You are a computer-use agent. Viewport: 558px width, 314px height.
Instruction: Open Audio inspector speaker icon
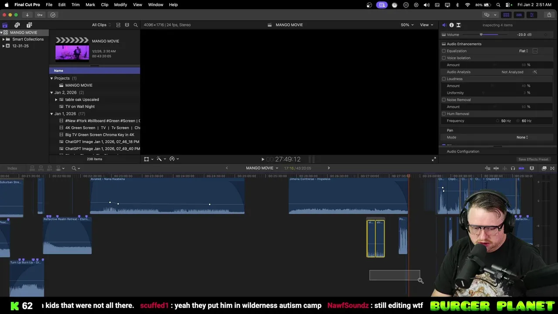[444, 25]
